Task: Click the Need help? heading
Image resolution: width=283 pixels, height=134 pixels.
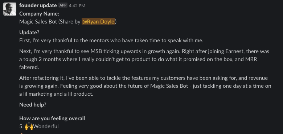Action: [x=33, y=105]
